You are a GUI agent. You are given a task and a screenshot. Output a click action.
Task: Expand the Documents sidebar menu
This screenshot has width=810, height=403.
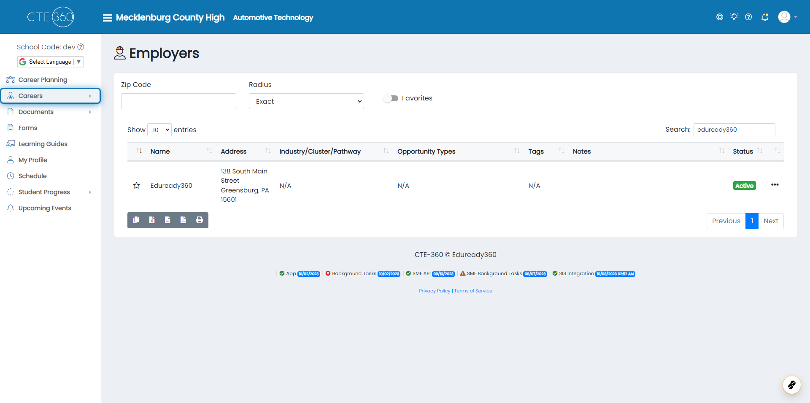tap(51, 112)
